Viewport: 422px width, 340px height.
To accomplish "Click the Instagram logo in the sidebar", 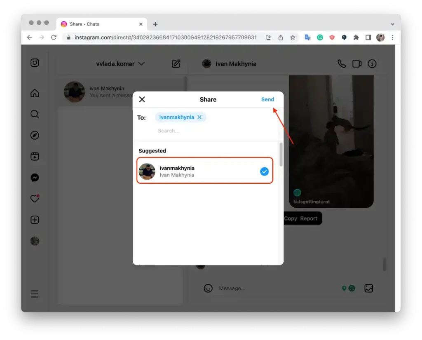I will point(35,63).
